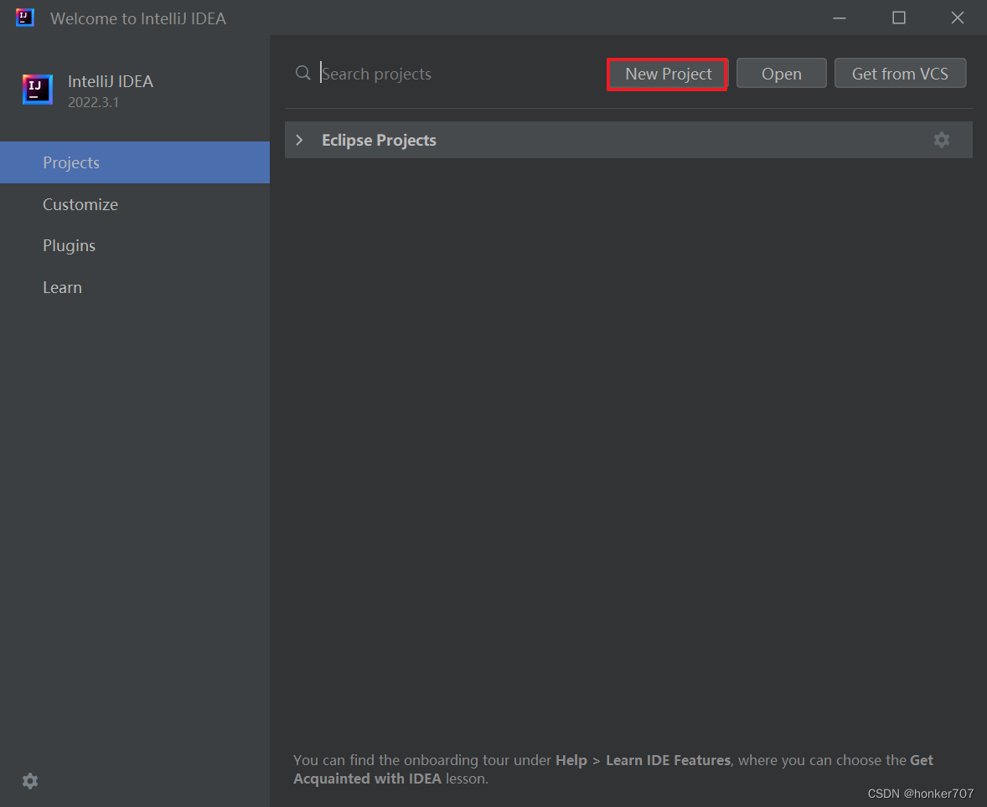The image size is (987, 807).
Task: Click the Learn IDE Features text
Action: (x=668, y=760)
